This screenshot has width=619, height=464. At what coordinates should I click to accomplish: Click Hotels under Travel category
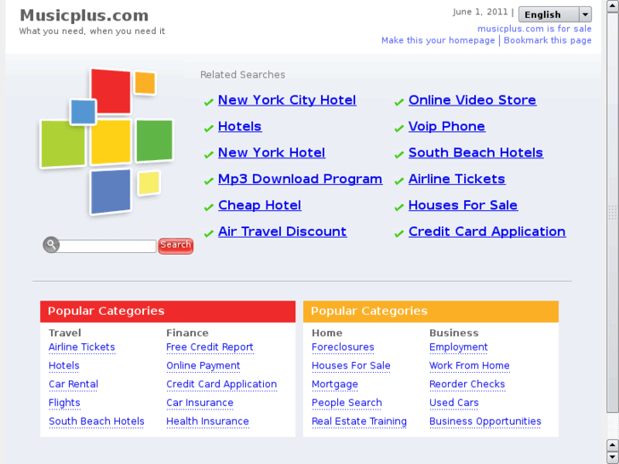pyautogui.click(x=64, y=366)
